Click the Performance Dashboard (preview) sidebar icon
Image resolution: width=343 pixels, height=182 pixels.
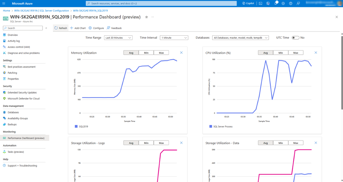[4, 138]
